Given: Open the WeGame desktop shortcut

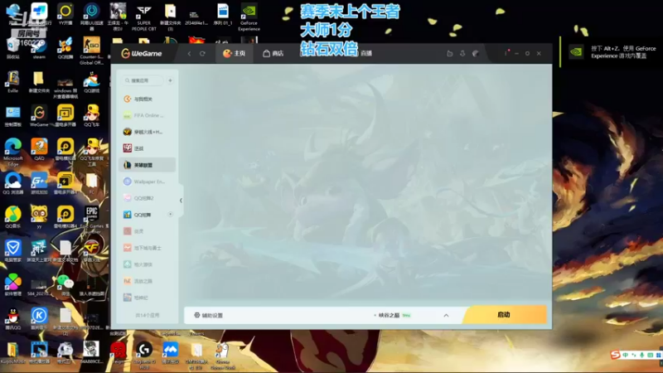Looking at the screenshot, I should point(39,116).
